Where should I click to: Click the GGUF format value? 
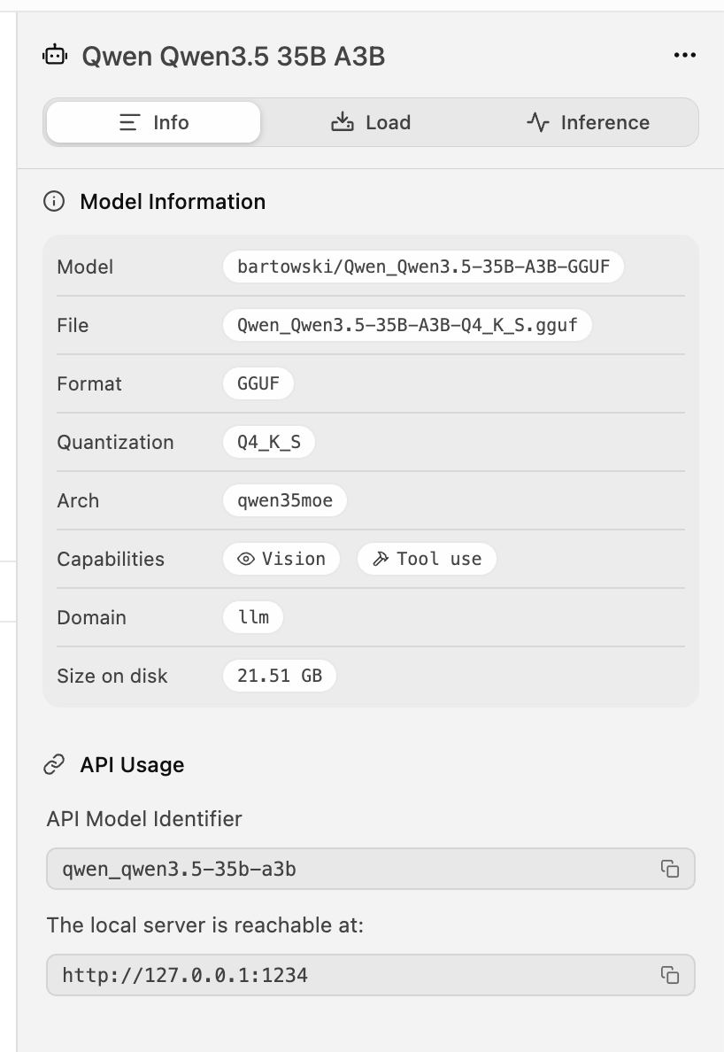258,383
